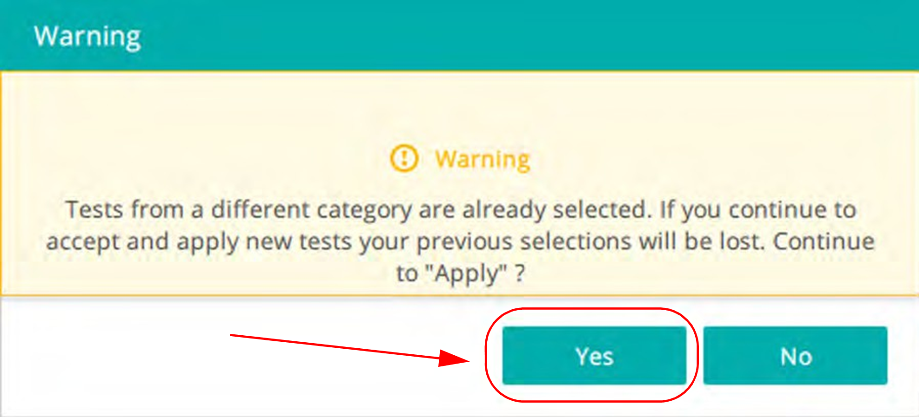The image size is (919, 417).
Task: Click the question mark after "Apply"
Action: (x=520, y=273)
